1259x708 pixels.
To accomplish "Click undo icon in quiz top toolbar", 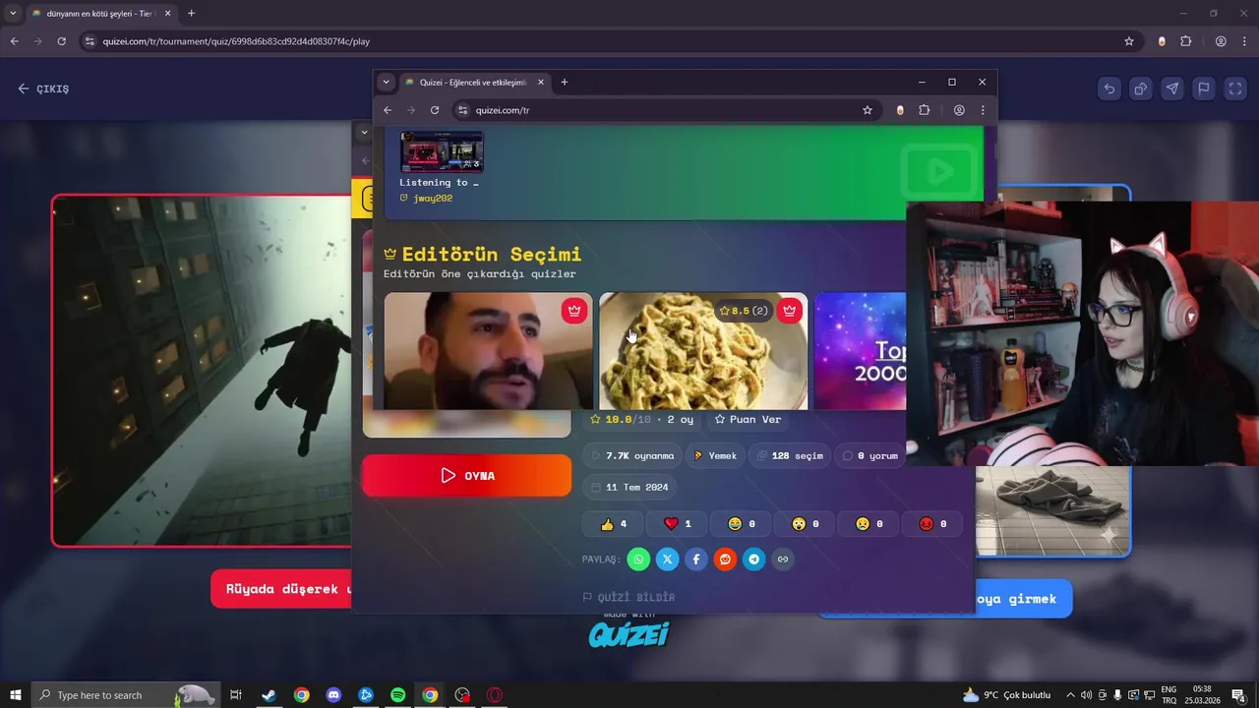I will 1109,88.
